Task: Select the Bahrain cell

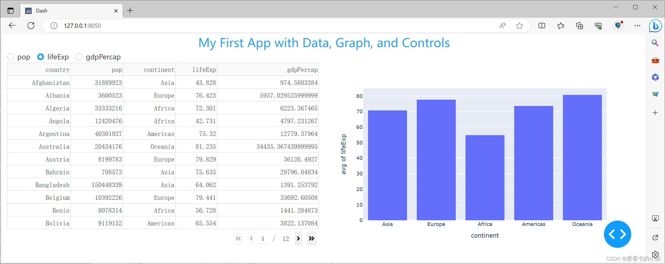Action: click(39, 172)
